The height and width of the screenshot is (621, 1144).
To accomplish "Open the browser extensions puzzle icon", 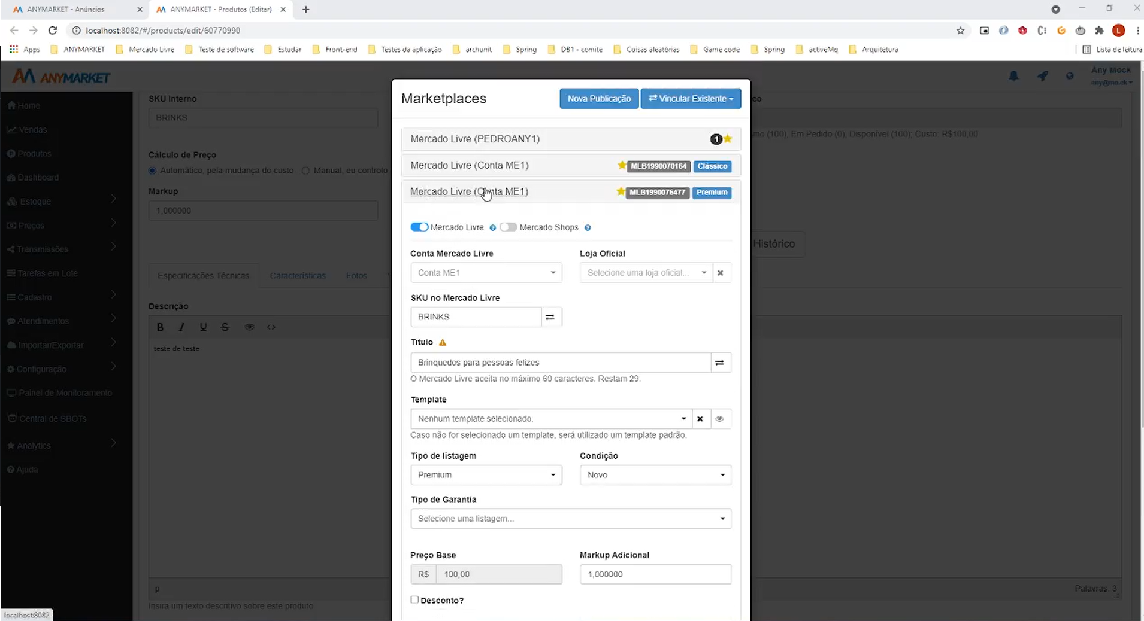I will point(1099,31).
